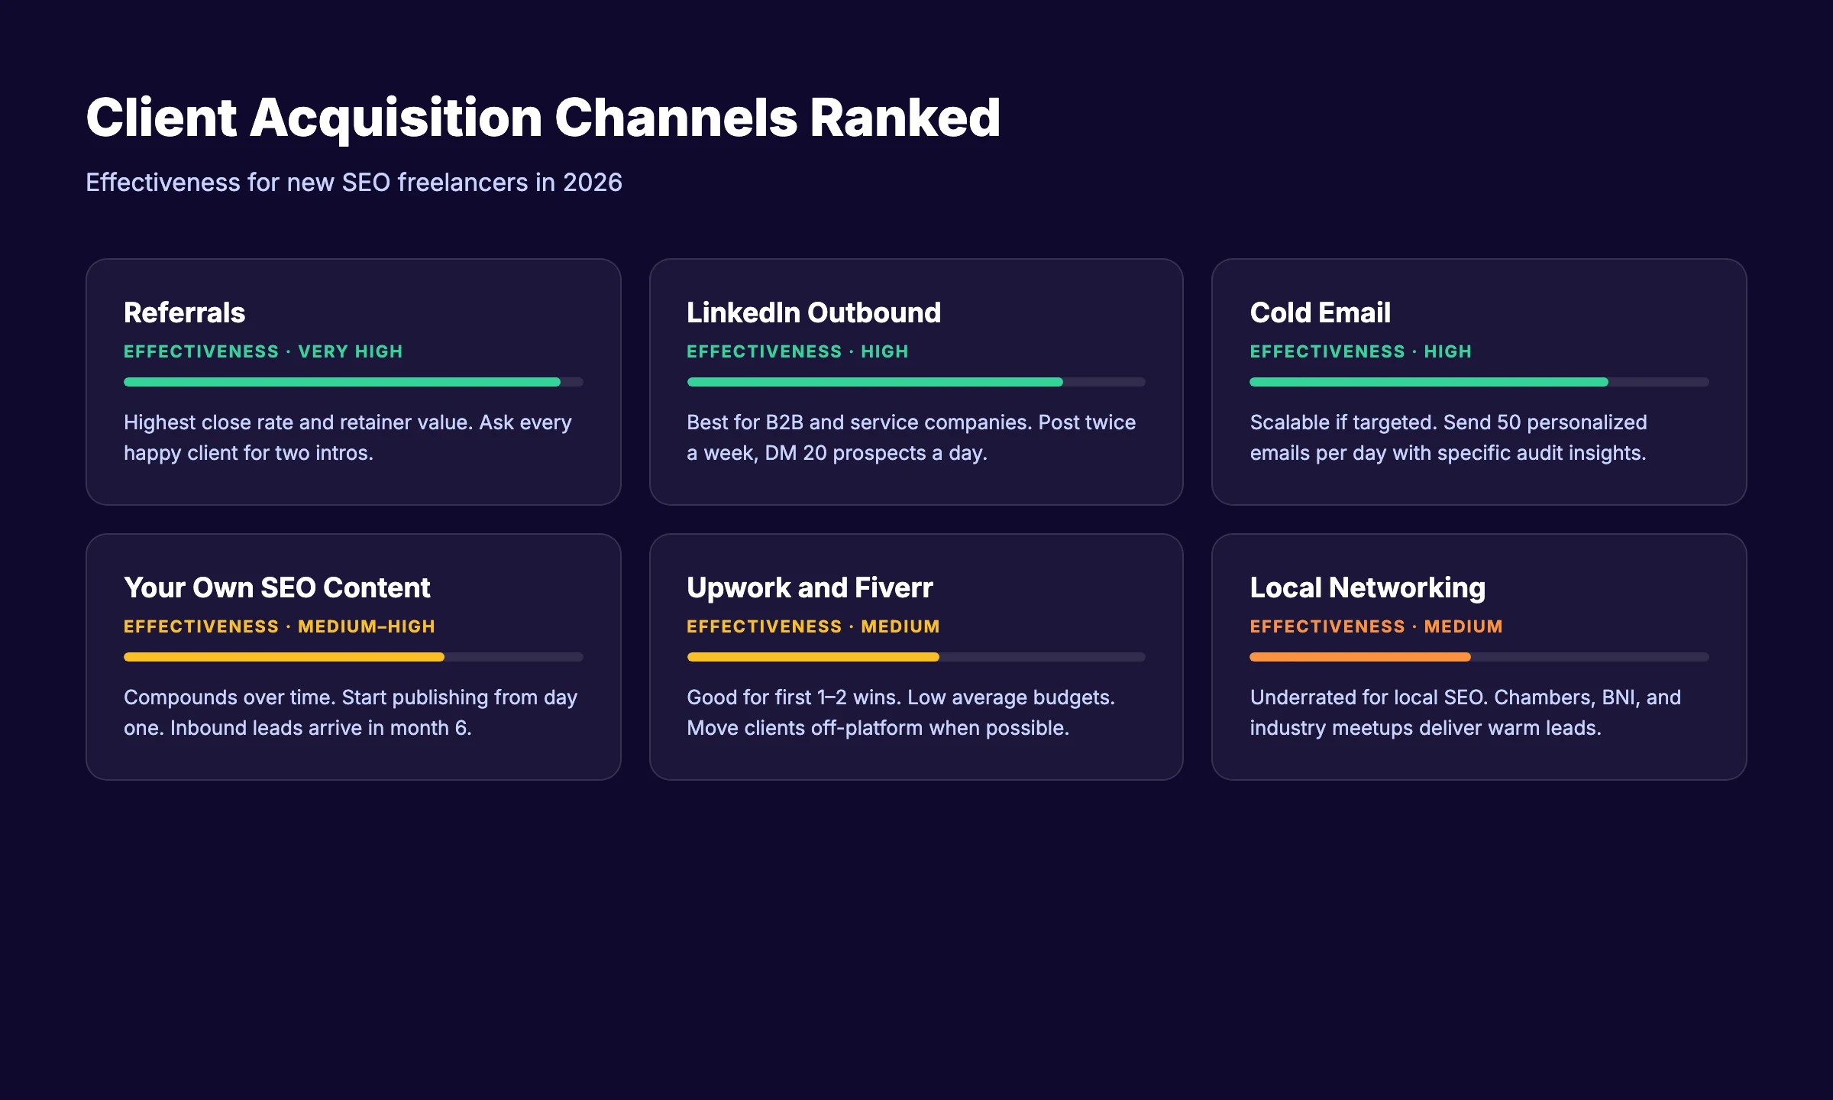1833x1100 pixels.
Task: Click the Referrals description text
Action: [x=348, y=437]
